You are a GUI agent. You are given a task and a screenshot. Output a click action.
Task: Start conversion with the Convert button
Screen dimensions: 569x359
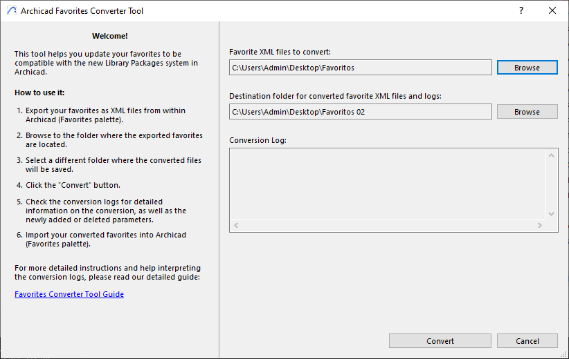(440, 341)
